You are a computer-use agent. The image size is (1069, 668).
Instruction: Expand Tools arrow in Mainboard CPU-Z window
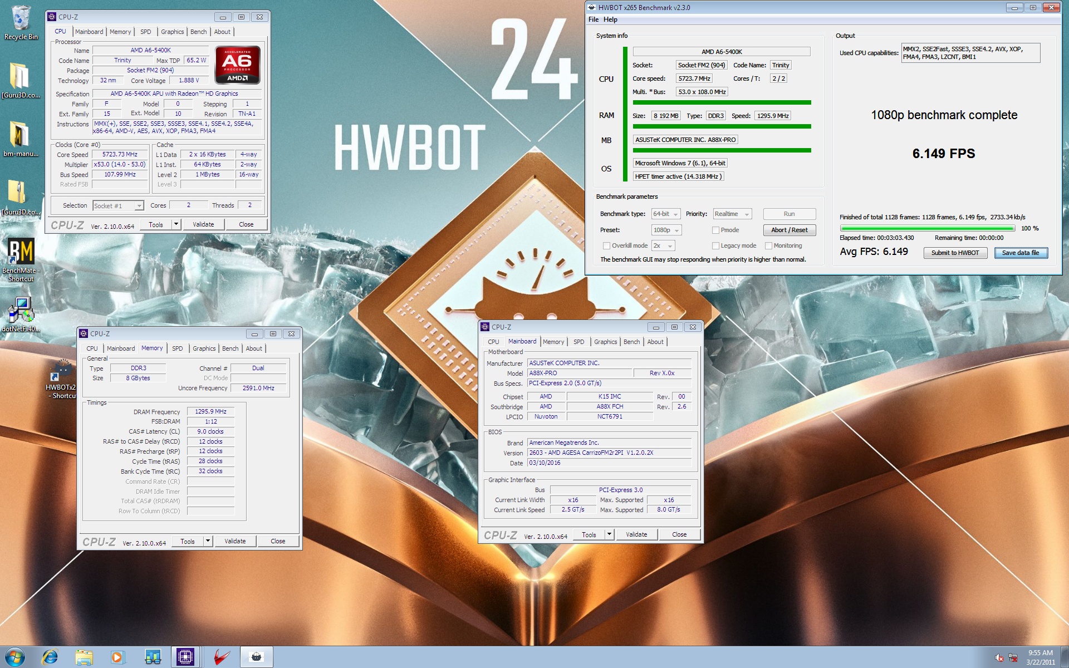pos(610,534)
